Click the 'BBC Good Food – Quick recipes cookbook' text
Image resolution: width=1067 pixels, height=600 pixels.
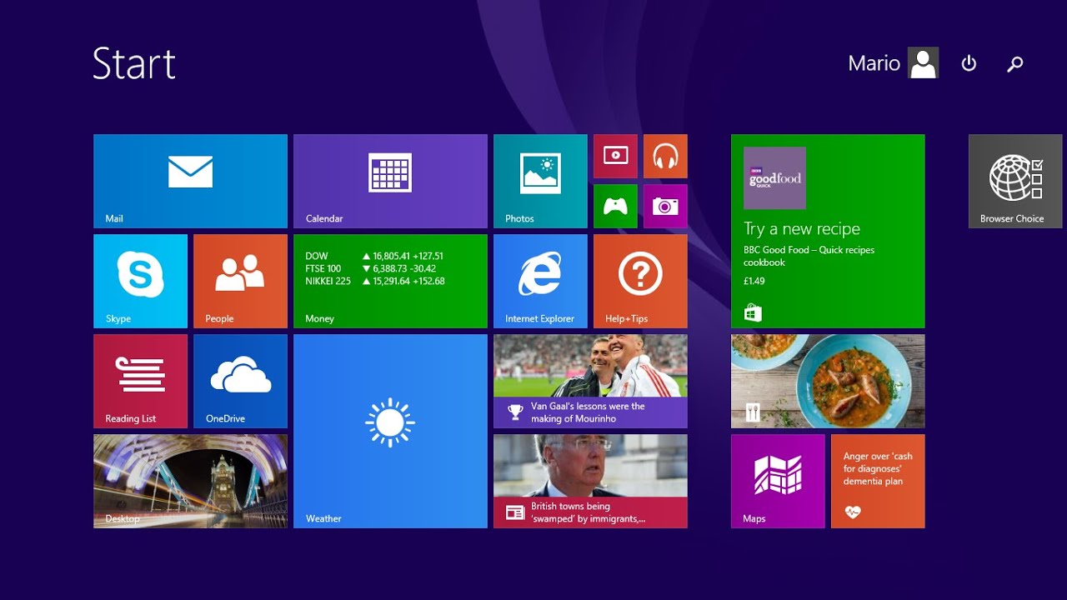tap(809, 256)
